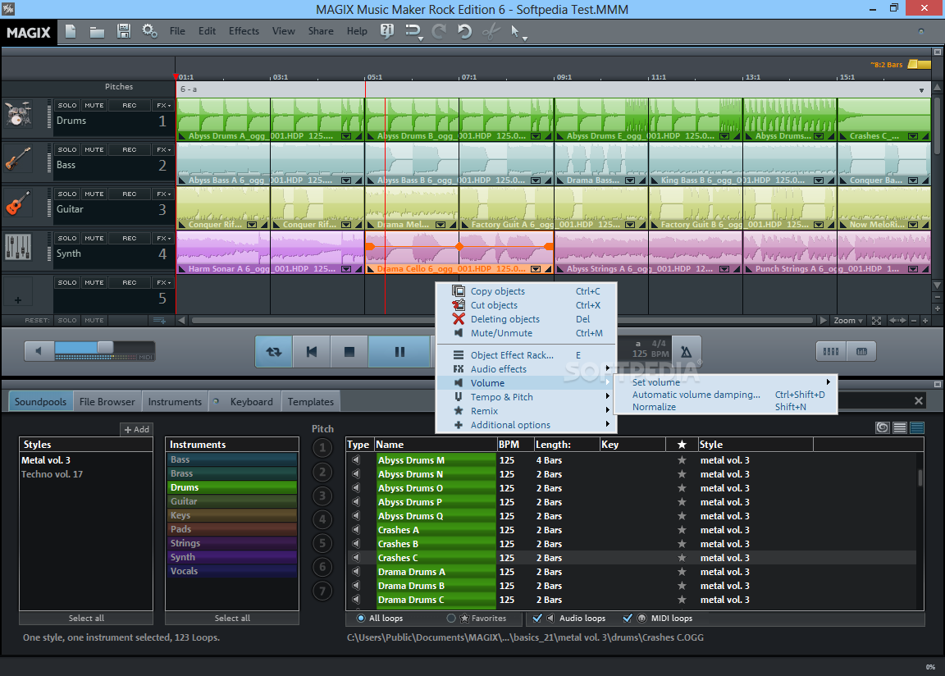Pause playback
Viewport: 945px width, 676px height.
[x=399, y=352]
